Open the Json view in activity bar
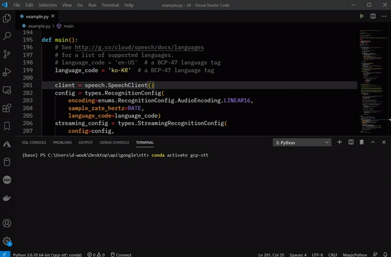391x257 pixels. 7,180
